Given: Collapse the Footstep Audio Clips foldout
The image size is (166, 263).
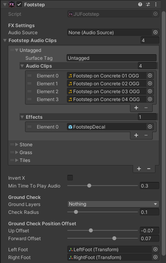Looking at the screenshot, I should click(x=5, y=40).
